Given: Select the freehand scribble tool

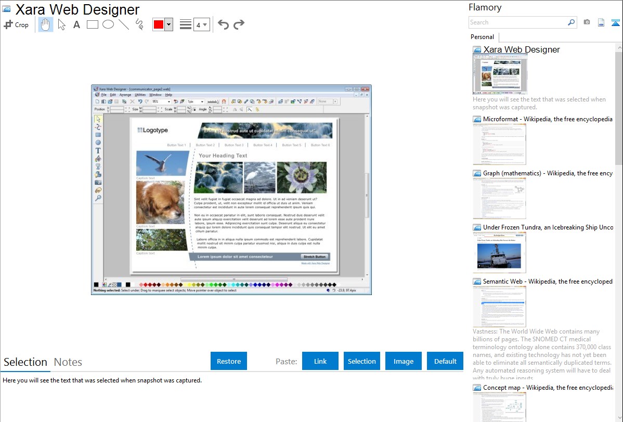Looking at the screenshot, I should 139,24.
